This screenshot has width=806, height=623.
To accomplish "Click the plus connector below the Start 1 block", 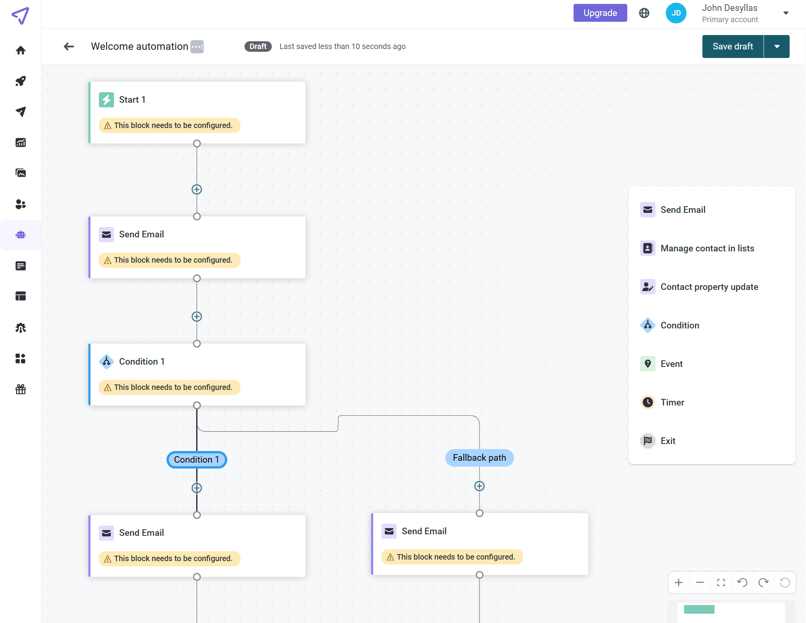I will point(197,189).
